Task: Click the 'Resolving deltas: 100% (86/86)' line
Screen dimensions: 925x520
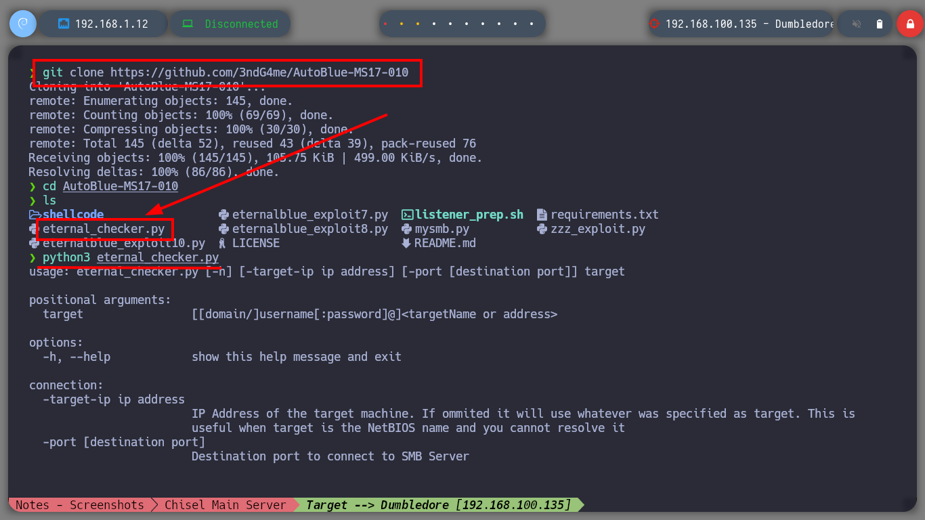Action: [x=154, y=172]
